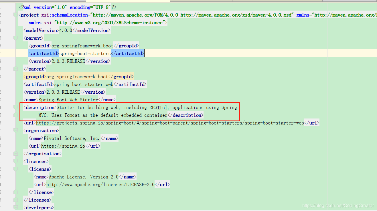Click 'Apache License, Version 2.0' text
This screenshot has width=377, height=211.
pos(84,177)
